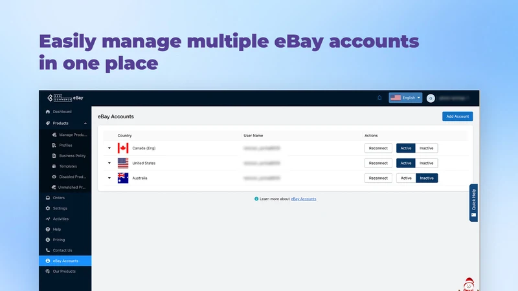Set United States account to Active

406,163
